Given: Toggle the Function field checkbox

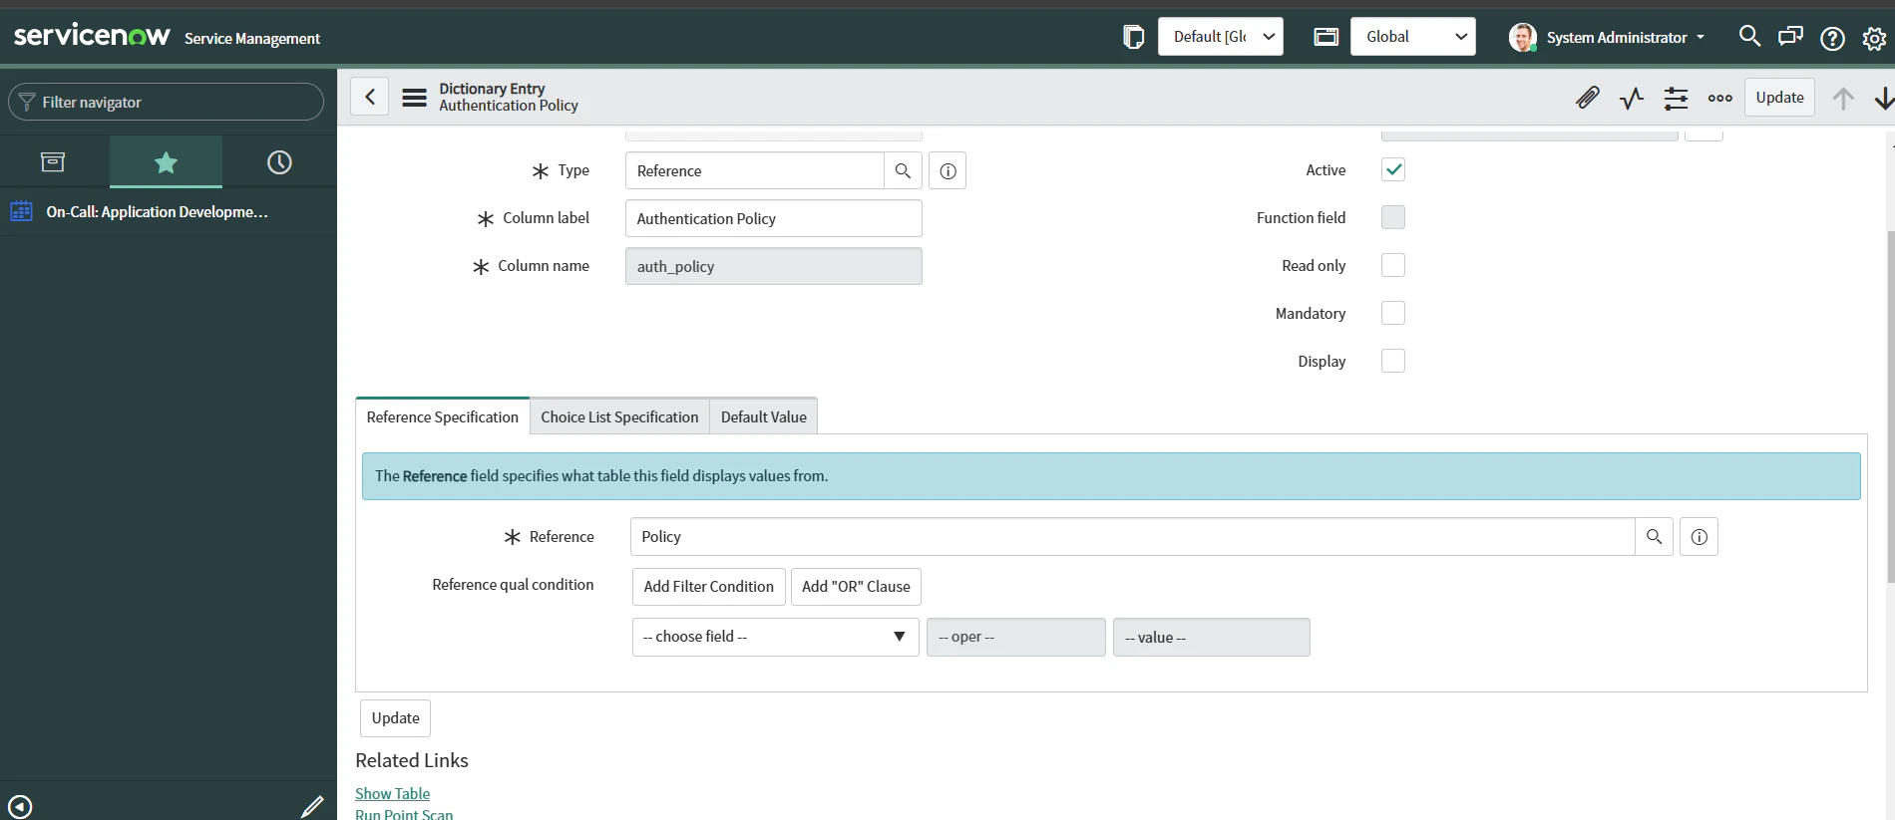Looking at the screenshot, I should [x=1392, y=217].
